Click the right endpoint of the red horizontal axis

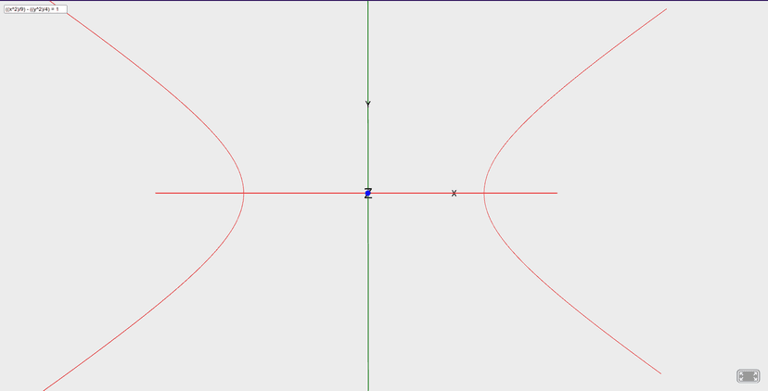click(557, 193)
